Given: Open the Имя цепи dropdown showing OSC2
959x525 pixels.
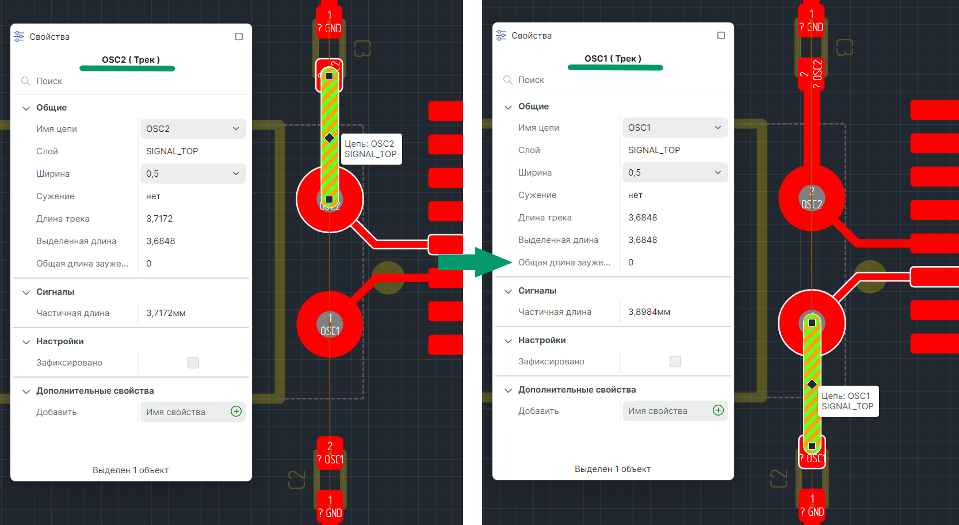Looking at the screenshot, I should point(193,128).
